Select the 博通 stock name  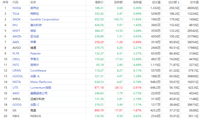click(x=33, y=48)
